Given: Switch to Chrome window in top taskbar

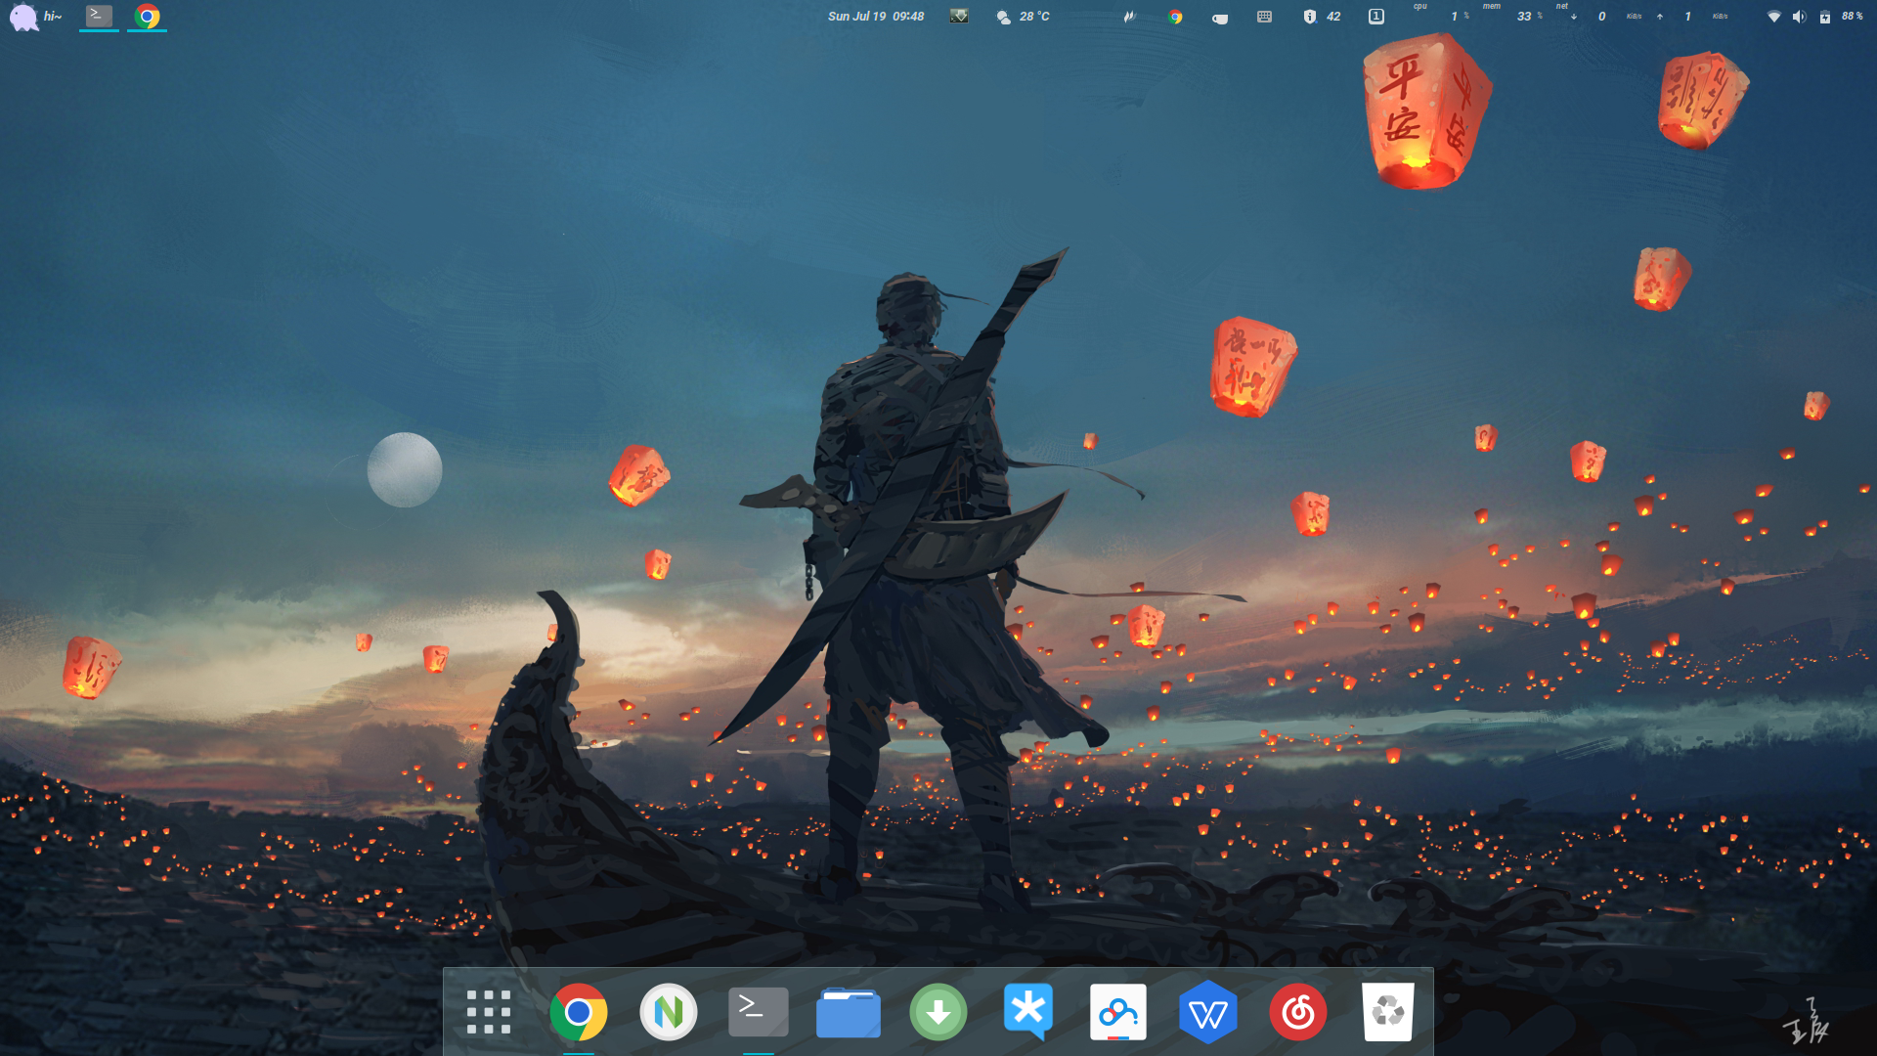Looking at the screenshot, I should (x=148, y=17).
